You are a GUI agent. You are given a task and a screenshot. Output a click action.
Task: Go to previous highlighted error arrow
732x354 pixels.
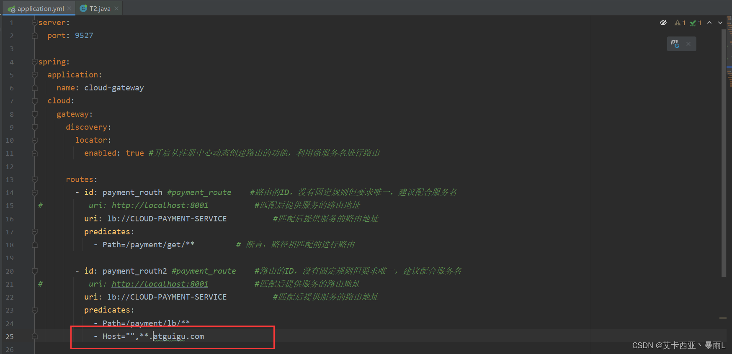[x=709, y=23]
